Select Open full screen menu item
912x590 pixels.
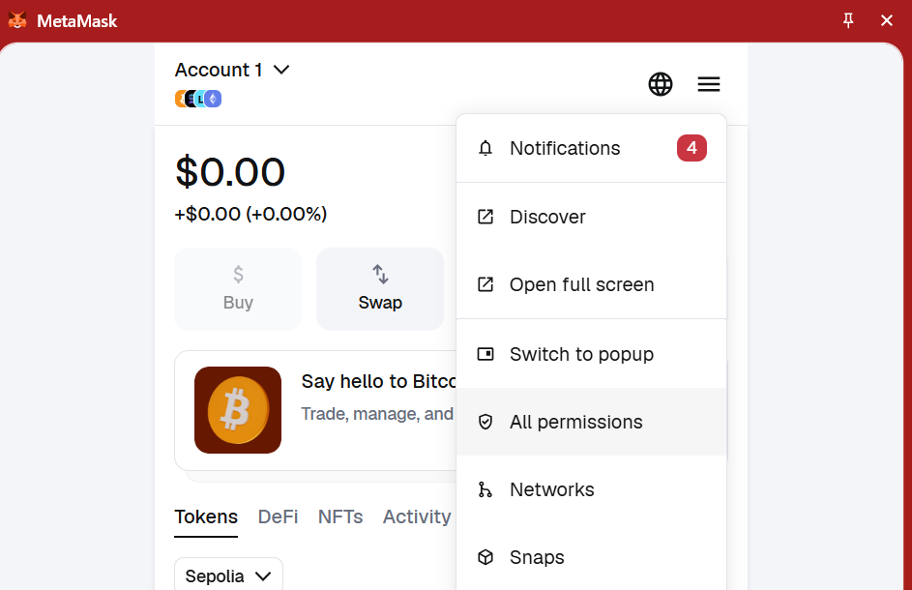tap(591, 284)
